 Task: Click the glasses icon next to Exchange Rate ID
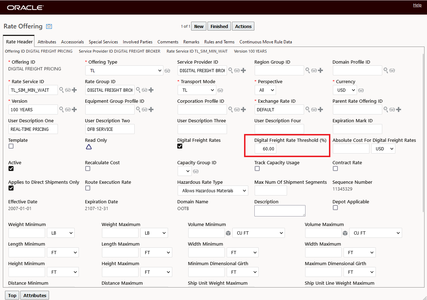(x=314, y=109)
